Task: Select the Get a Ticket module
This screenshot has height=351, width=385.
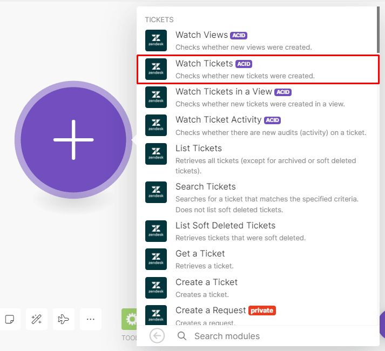Action: pos(258,259)
